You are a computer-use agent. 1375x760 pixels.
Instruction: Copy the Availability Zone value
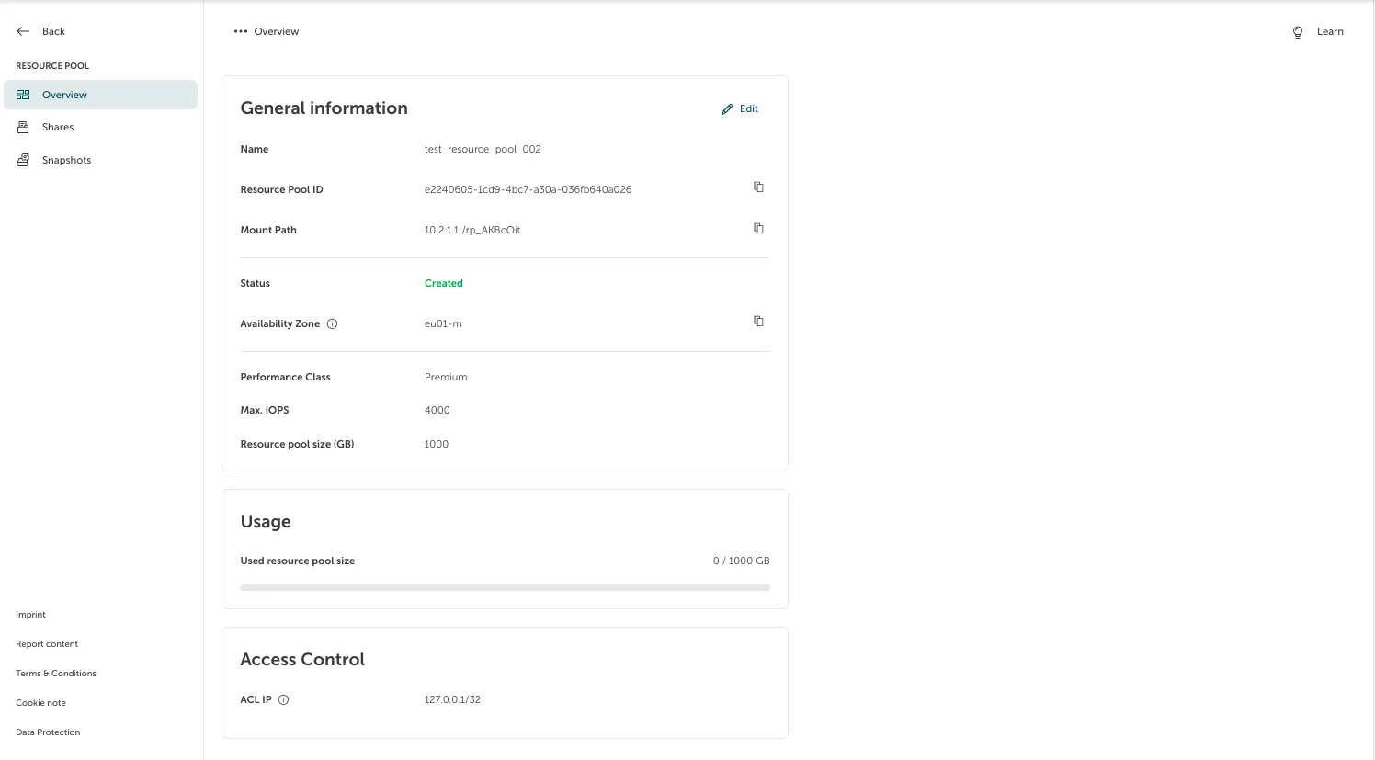click(x=758, y=322)
